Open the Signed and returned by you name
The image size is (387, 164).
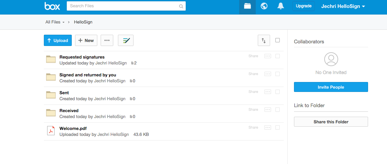coord(88,75)
